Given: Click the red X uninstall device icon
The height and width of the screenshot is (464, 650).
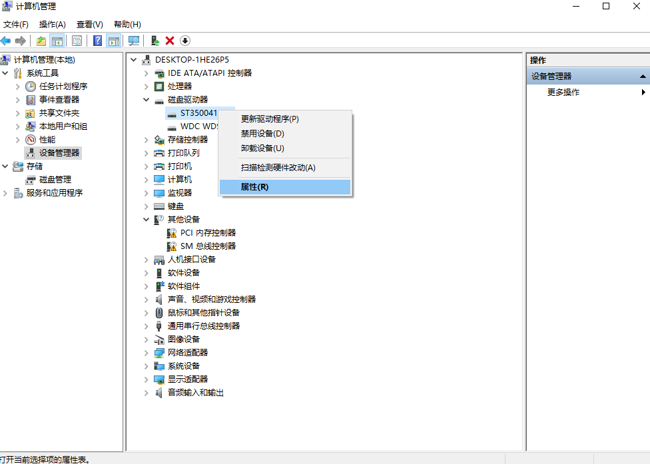Looking at the screenshot, I should point(169,41).
